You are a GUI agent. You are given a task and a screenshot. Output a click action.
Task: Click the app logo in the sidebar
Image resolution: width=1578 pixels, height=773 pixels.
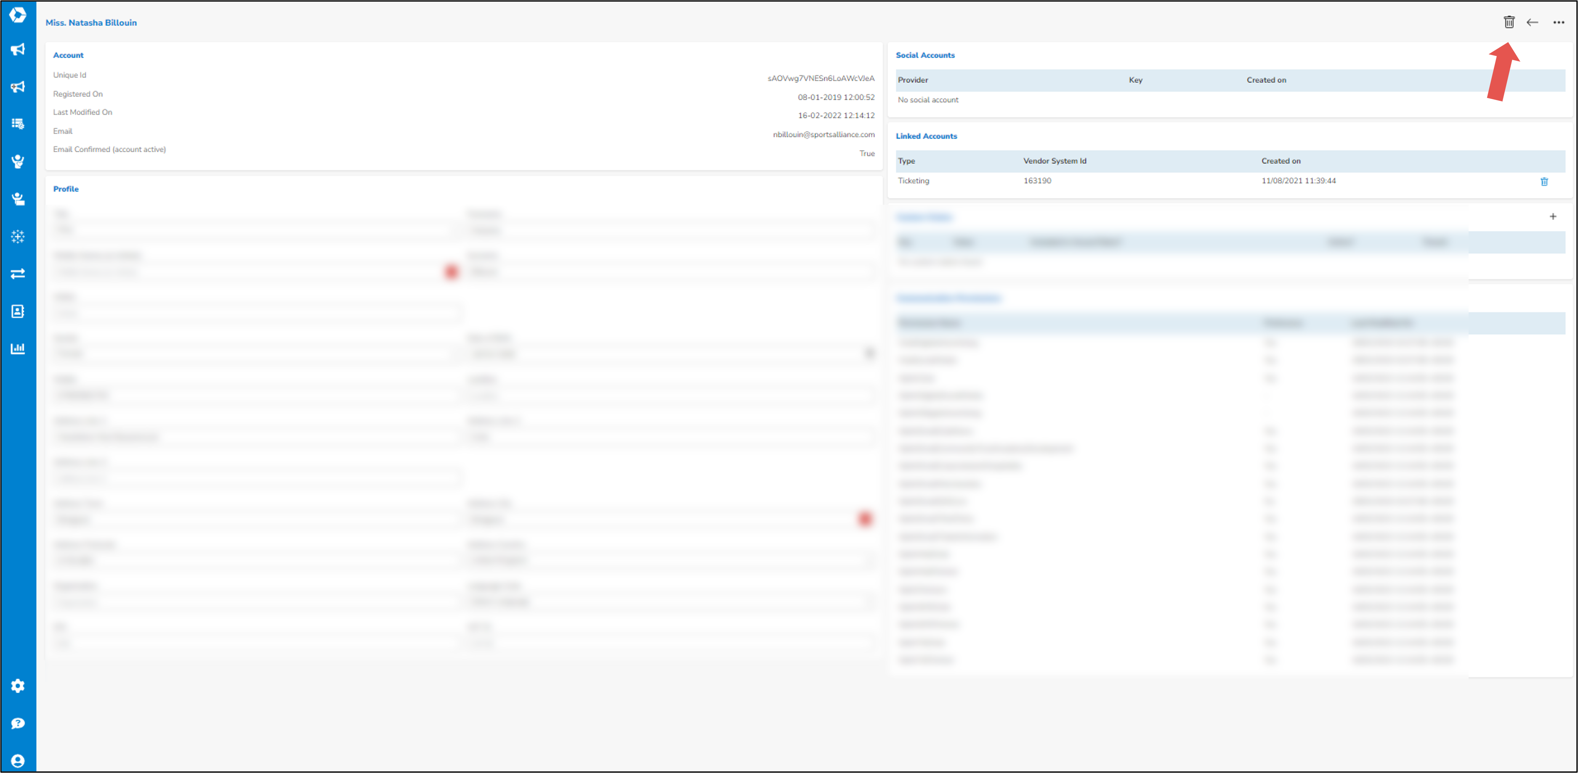(18, 15)
